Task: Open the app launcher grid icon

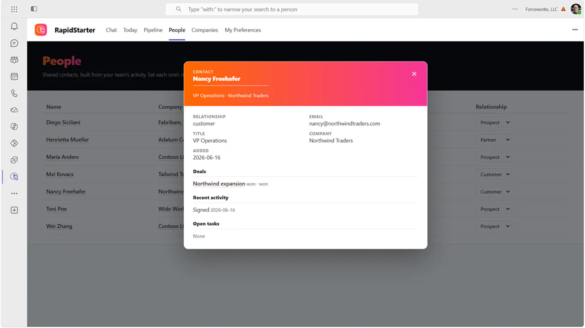Action: tap(14, 9)
